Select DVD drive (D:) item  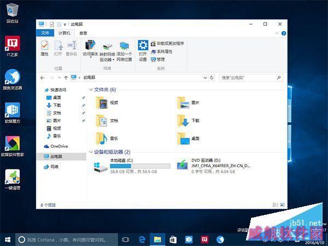coord(213,166)
